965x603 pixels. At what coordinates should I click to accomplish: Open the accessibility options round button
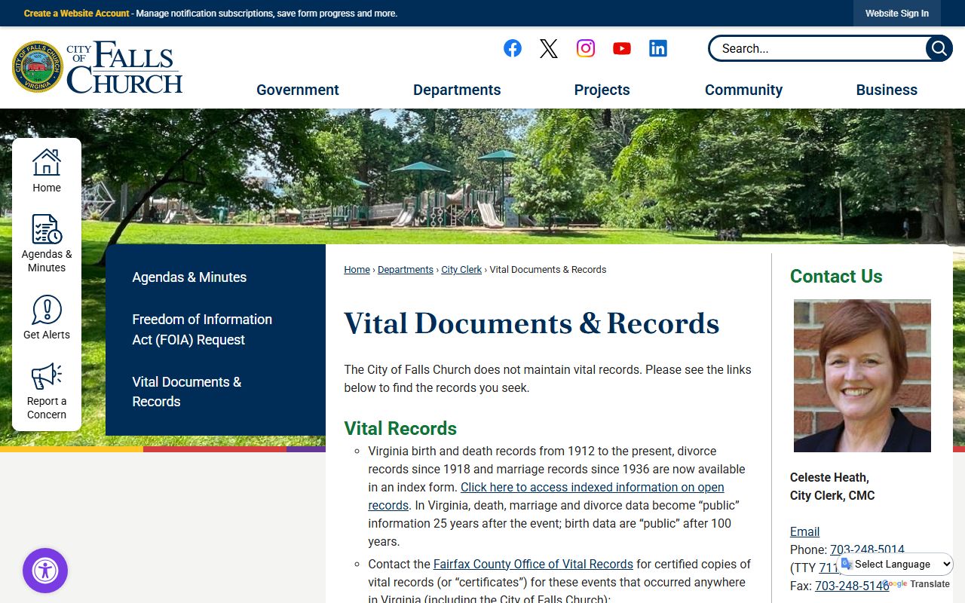(x=45, y=571)
